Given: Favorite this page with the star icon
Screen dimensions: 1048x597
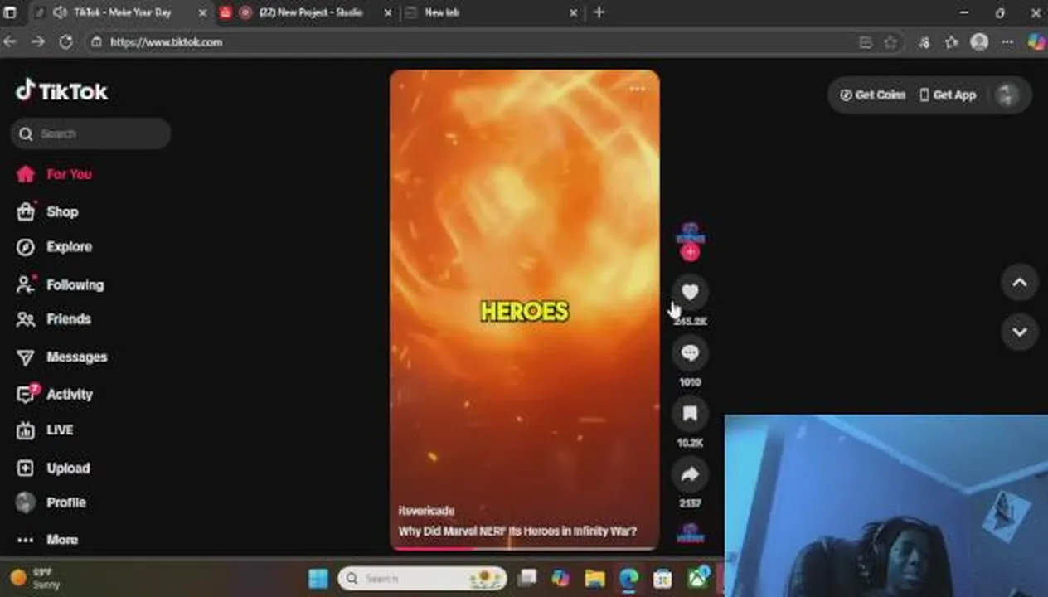Looking at the screenshot, I should (890, 42).
